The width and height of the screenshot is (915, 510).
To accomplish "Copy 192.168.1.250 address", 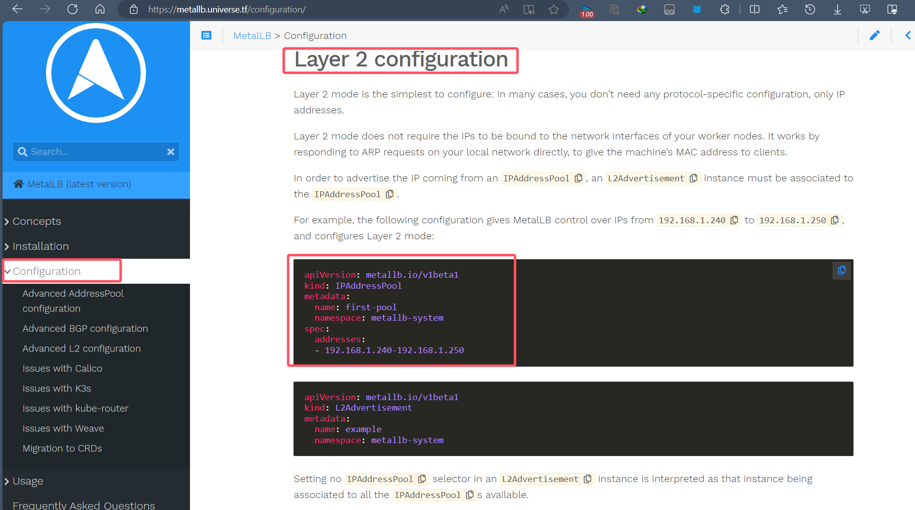I will pyautogui.click(x=834, y=220).
